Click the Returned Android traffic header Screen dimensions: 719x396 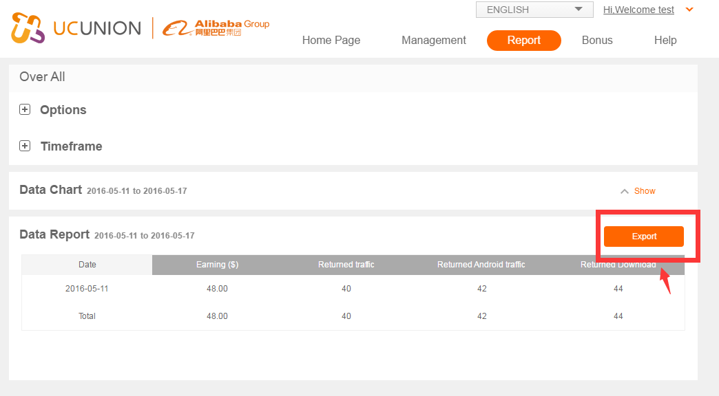point(481,265)
